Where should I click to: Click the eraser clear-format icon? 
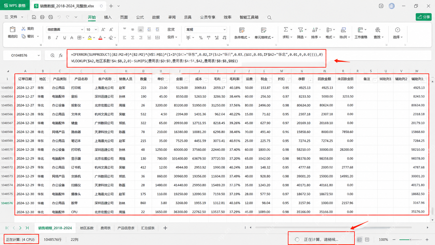[x=111, y=38]
